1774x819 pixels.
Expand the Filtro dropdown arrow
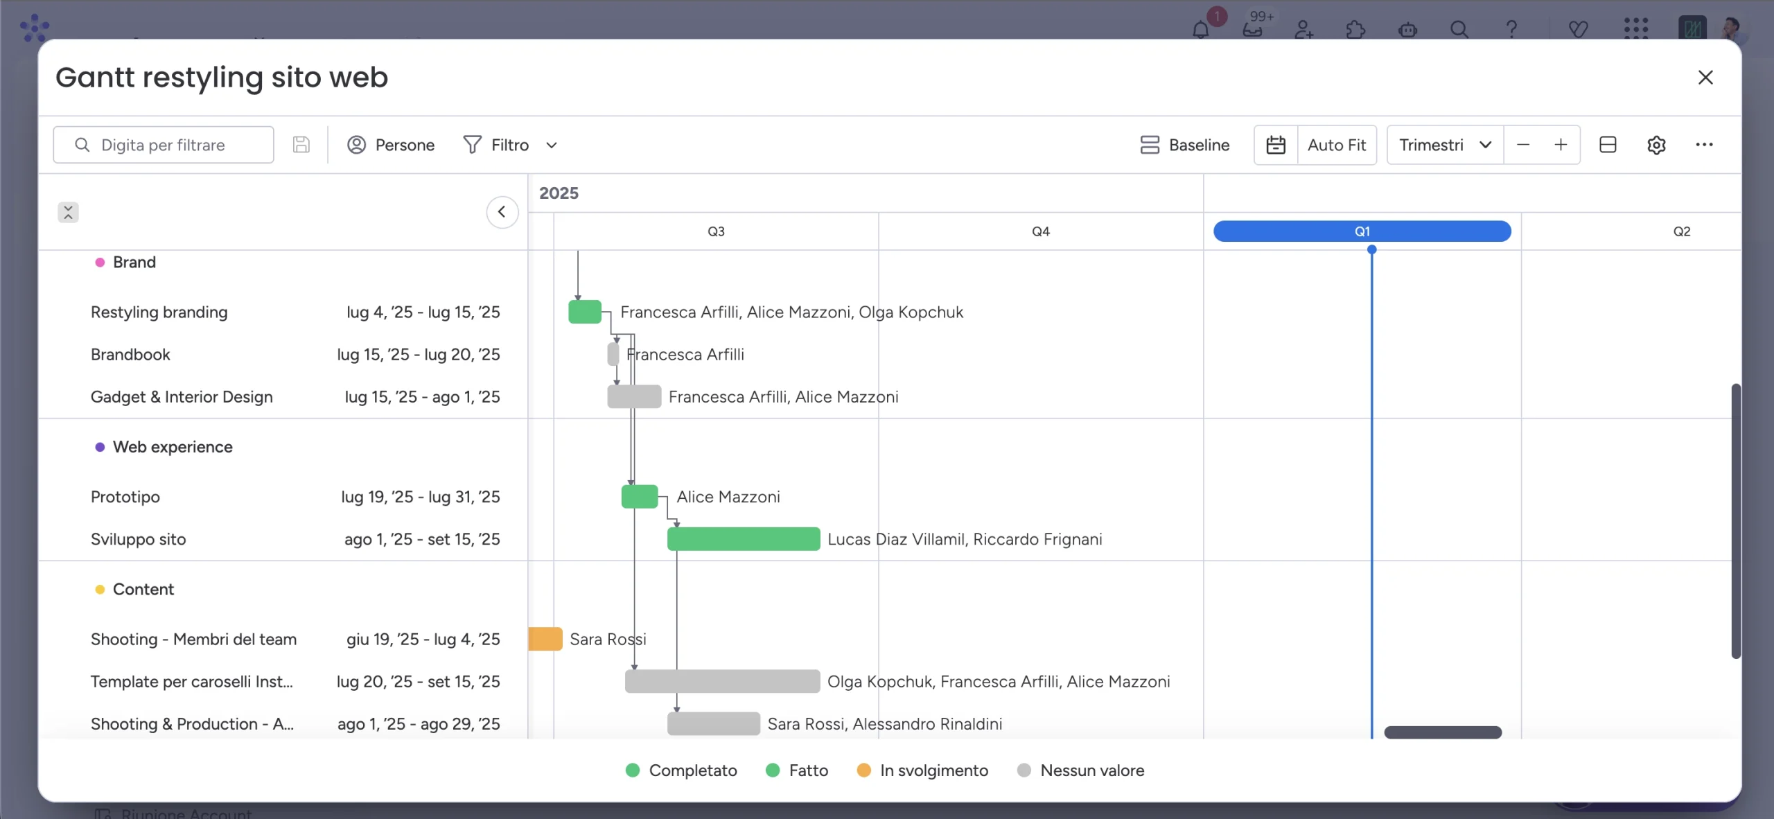pos(552,146)
